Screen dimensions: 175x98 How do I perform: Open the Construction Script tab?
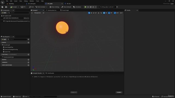tap(51, 10)
